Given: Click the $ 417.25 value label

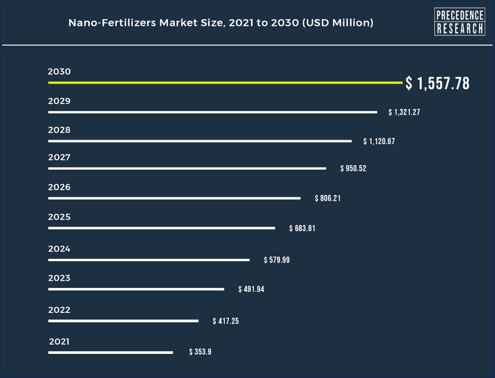Looking at the screenshot, I should click(226, 321).
